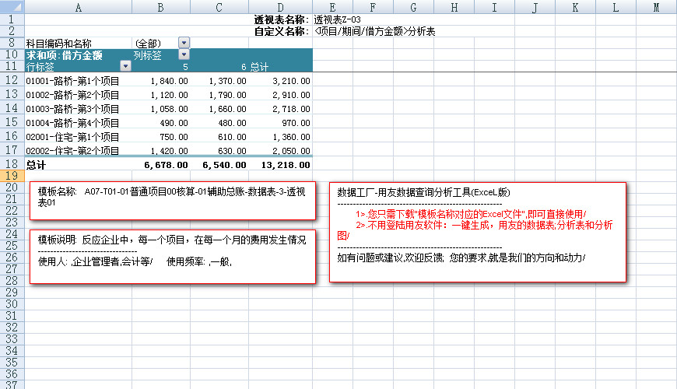The image size is (677, 389).
Task: Click the select-all corner of the sheet
Action: (12, 7)
